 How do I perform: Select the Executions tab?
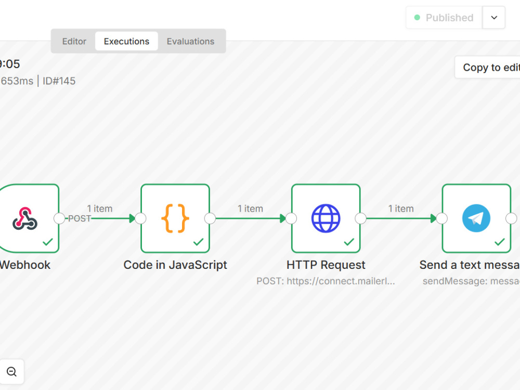point(126,41)
